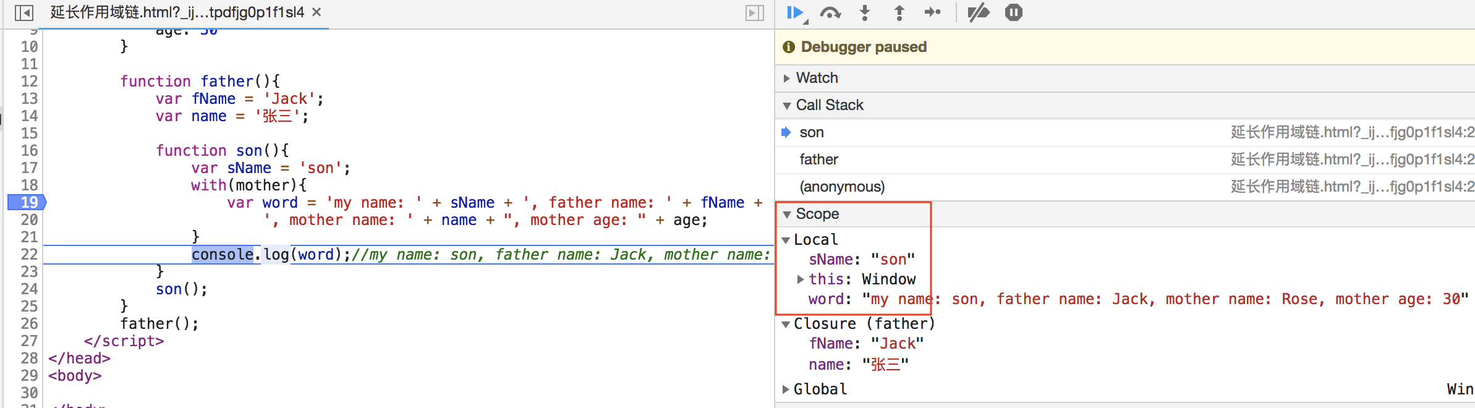
Task: Click the function father(){ declaration
Action: 200,82
